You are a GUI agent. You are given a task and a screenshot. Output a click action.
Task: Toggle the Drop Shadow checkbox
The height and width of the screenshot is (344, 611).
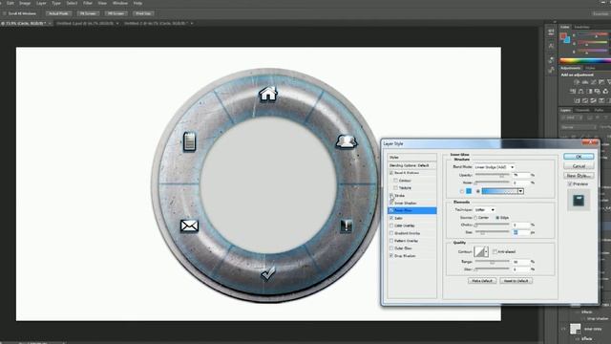click(391, 256)
